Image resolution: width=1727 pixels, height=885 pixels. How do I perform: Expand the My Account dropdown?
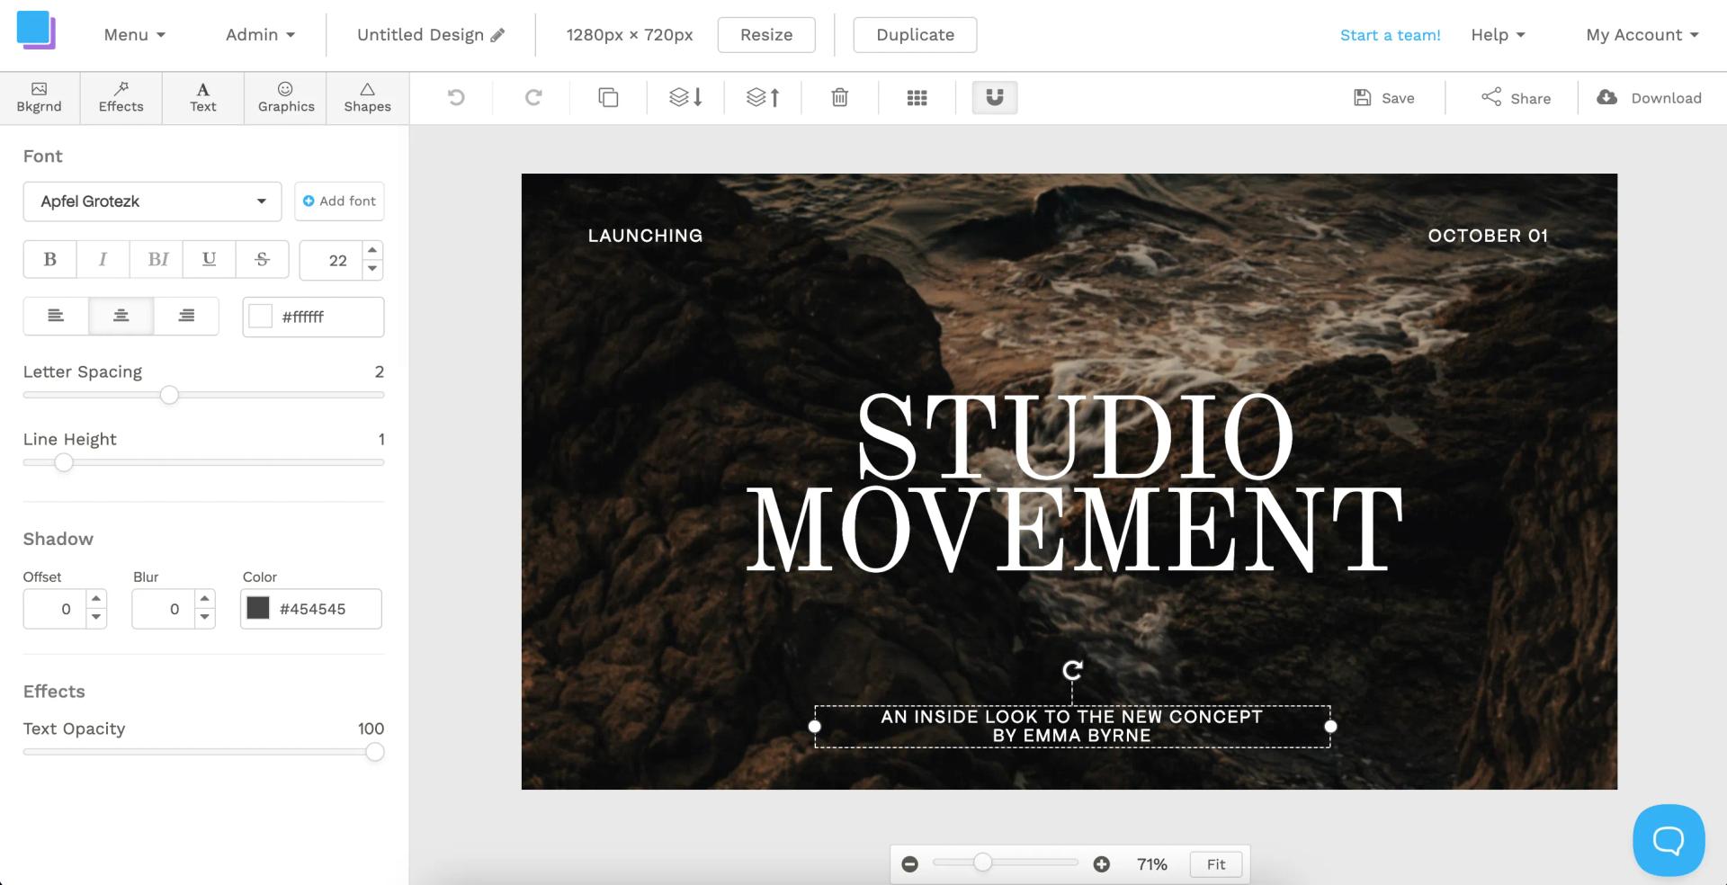click(1642, 35)
